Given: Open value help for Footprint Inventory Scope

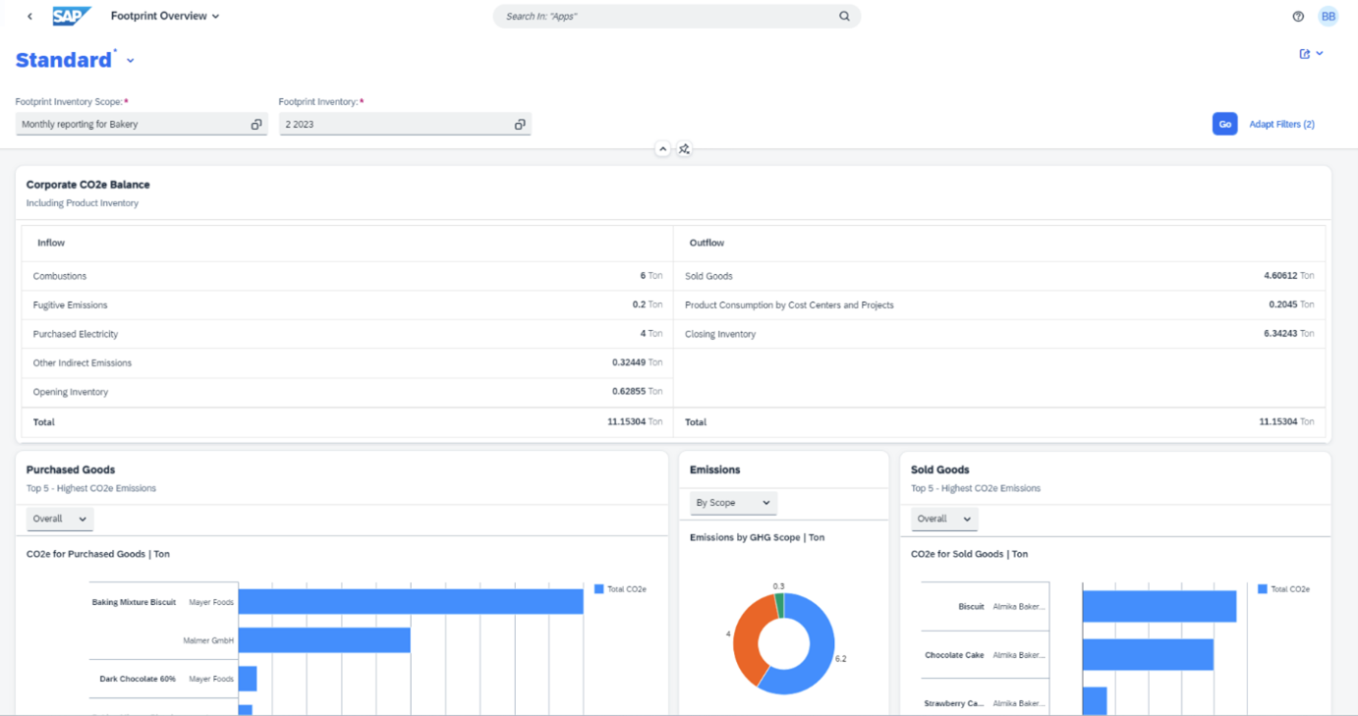Looking at the screenshot, I should pyautogui.click(x=256, y=125).
